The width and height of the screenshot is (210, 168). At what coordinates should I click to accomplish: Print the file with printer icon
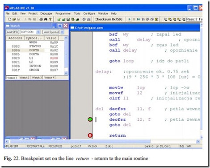41,19
